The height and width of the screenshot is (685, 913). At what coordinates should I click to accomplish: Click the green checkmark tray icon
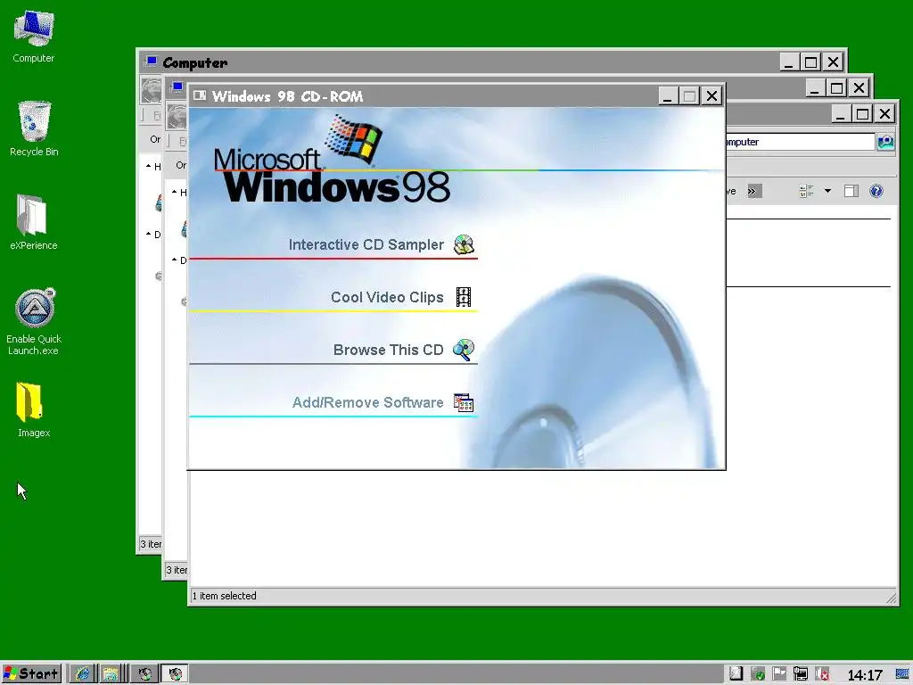click(758, 674)
